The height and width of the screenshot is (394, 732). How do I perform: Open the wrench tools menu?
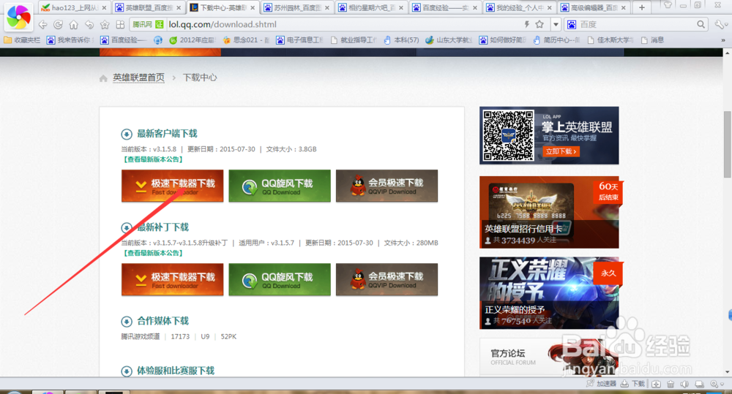click(720, 24)
